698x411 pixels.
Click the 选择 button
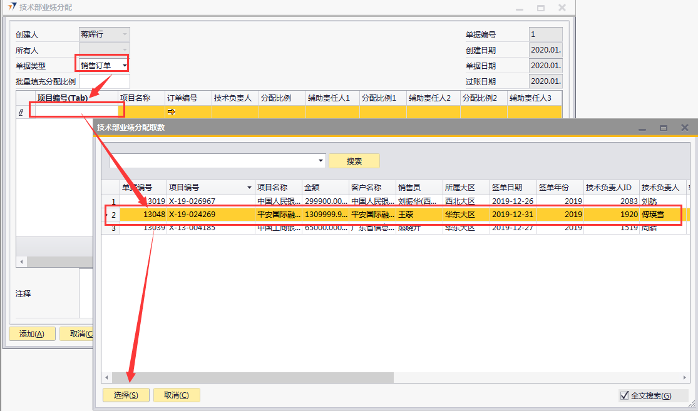point(125,395)
